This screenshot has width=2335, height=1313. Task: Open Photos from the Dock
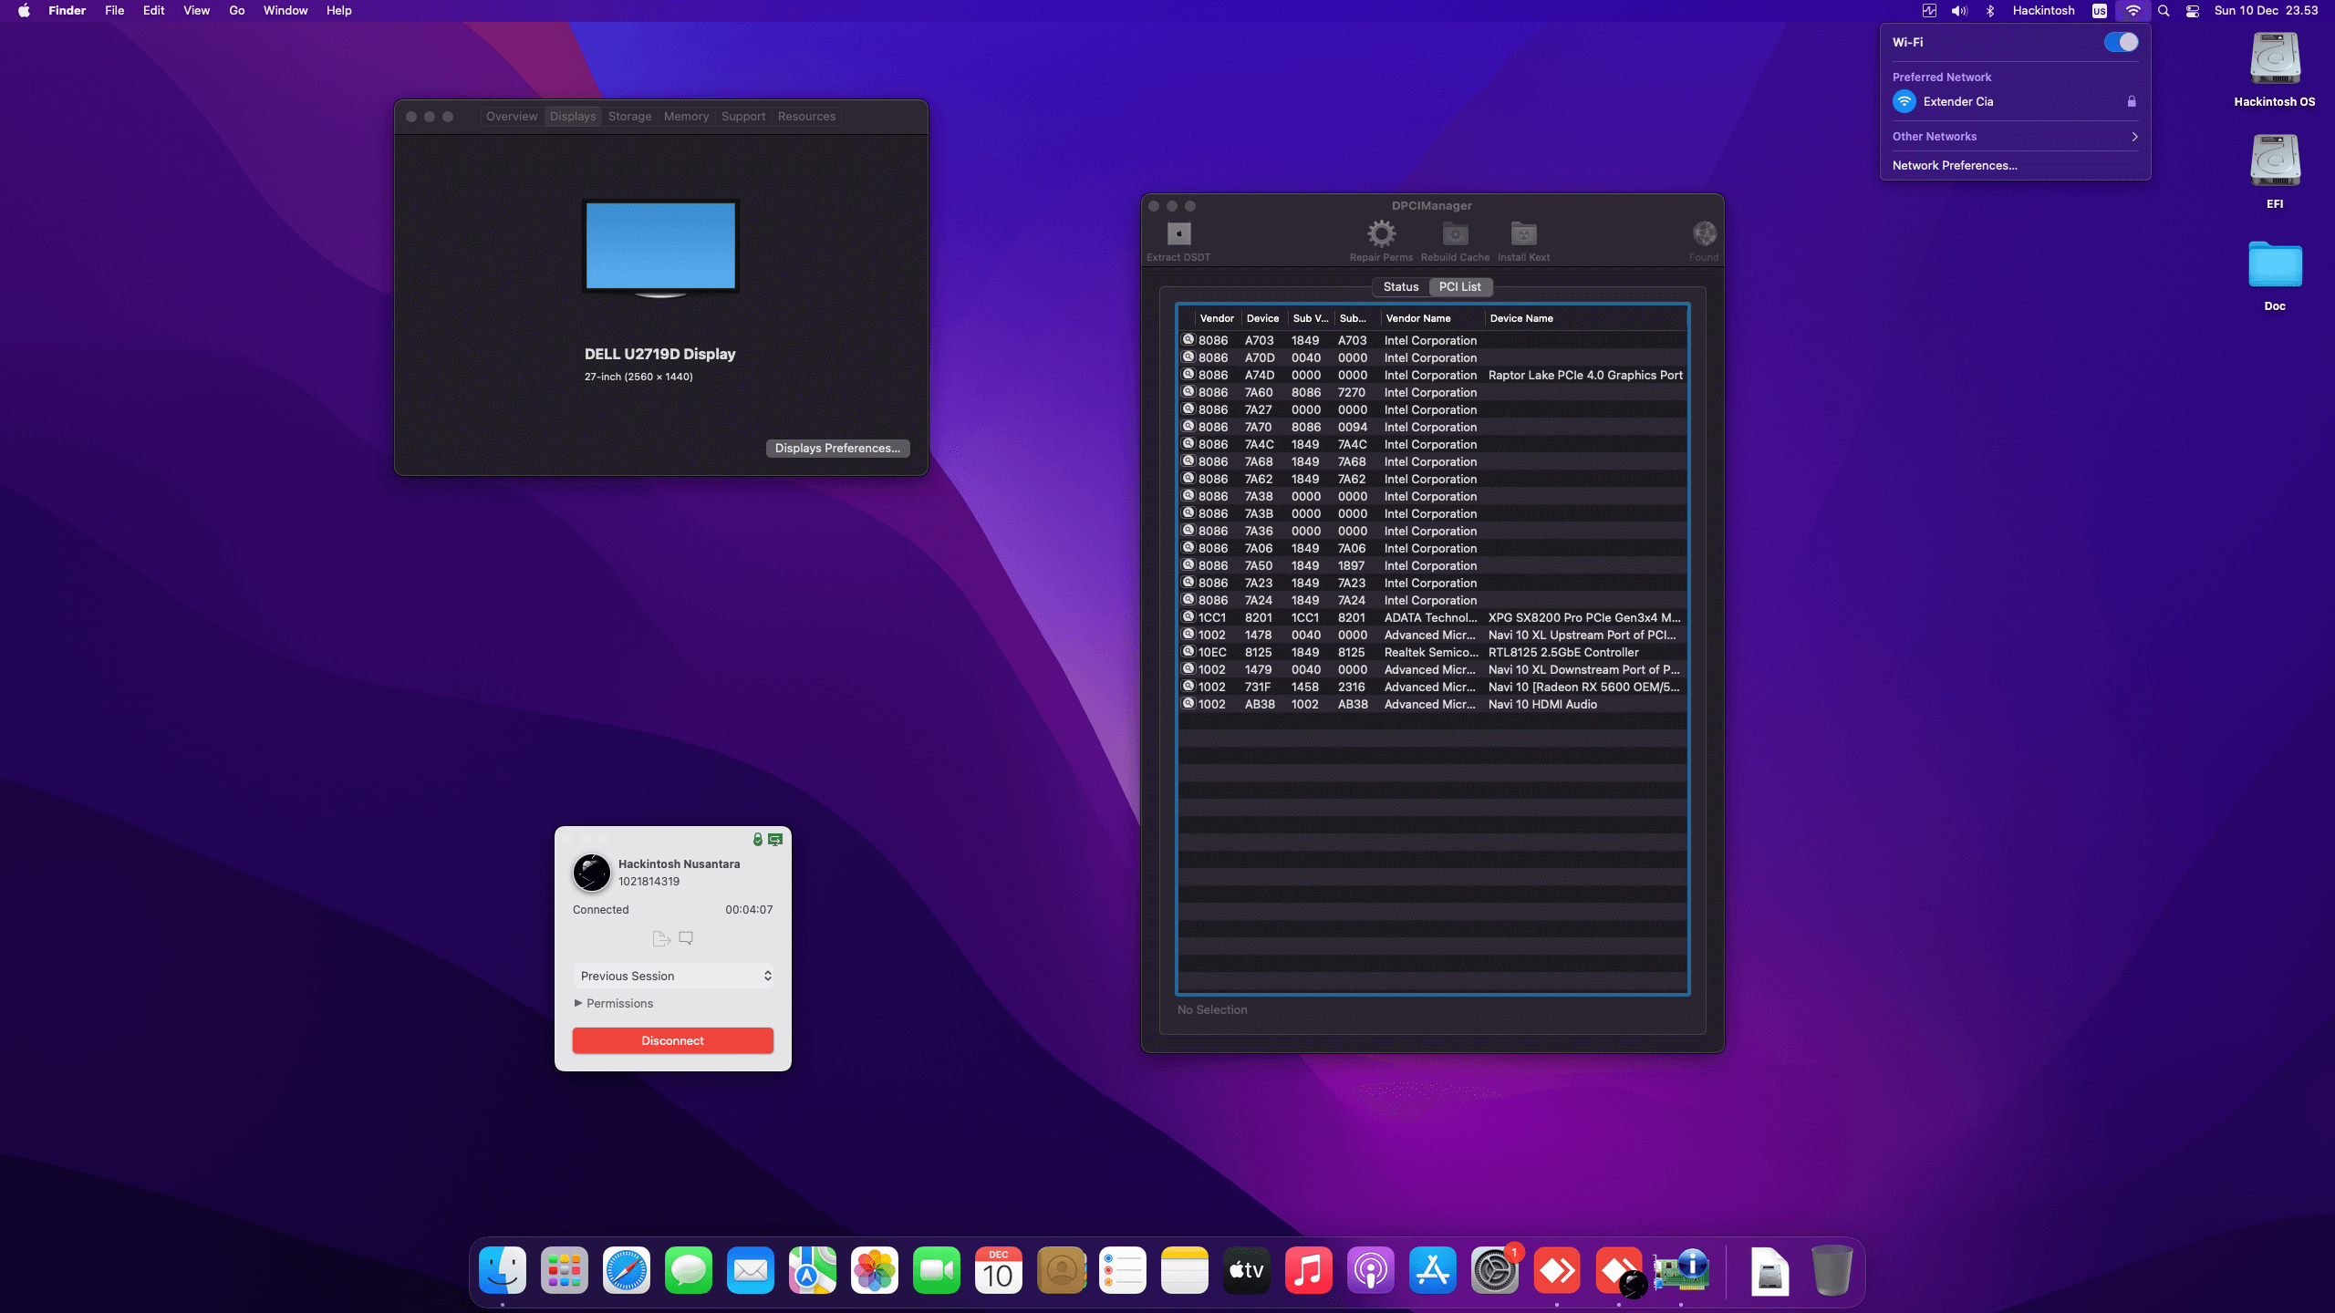(x=875, y=1270)
